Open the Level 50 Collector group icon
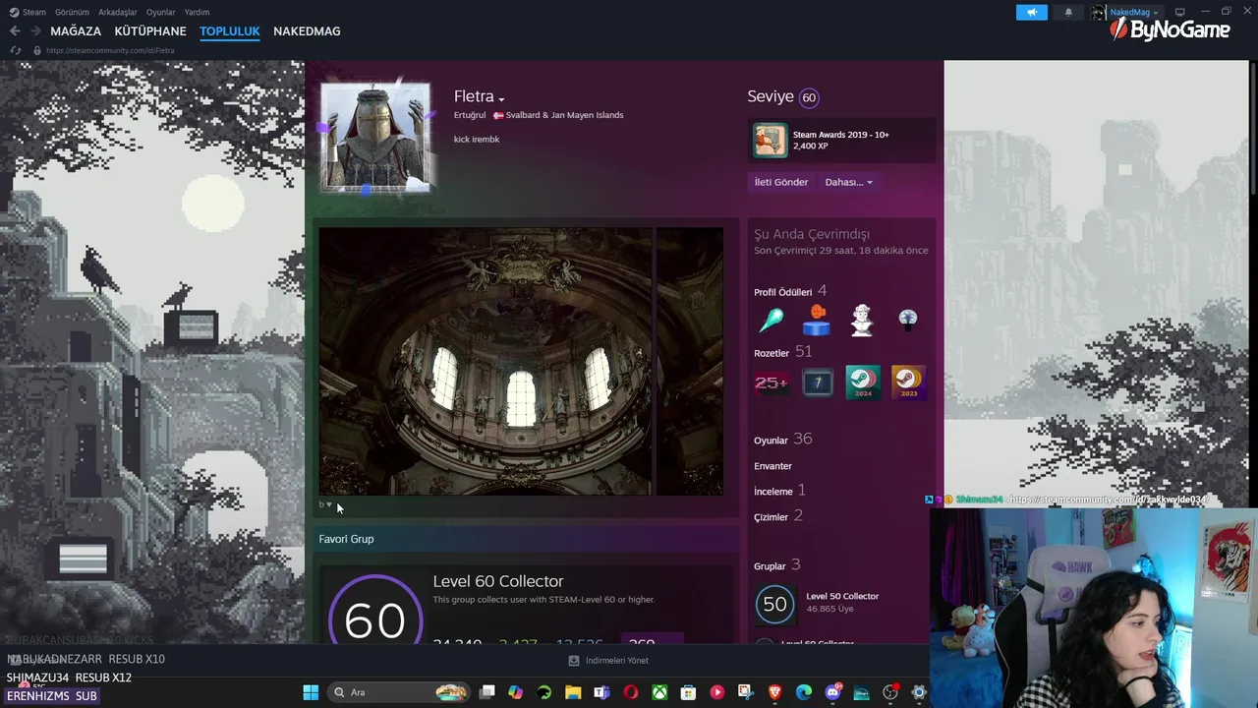 (774, 604)
